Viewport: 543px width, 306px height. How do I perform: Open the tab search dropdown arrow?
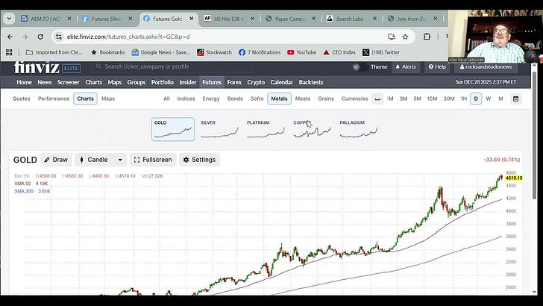tap(9, 19)
